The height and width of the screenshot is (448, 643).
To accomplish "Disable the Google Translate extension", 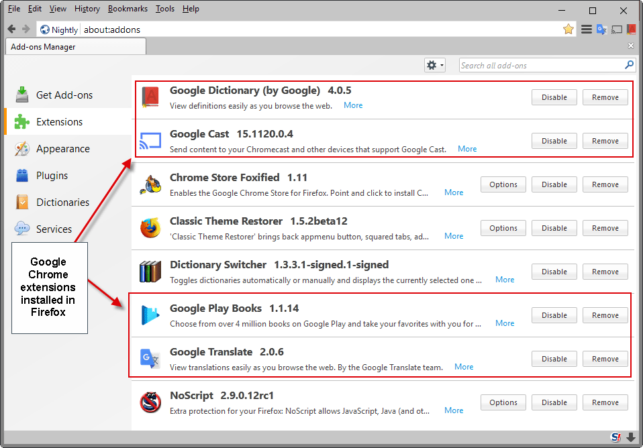I will [554, 359].
